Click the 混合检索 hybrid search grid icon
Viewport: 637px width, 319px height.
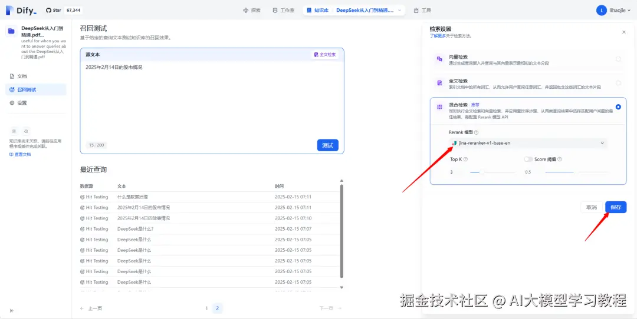[x=439, y=107]
